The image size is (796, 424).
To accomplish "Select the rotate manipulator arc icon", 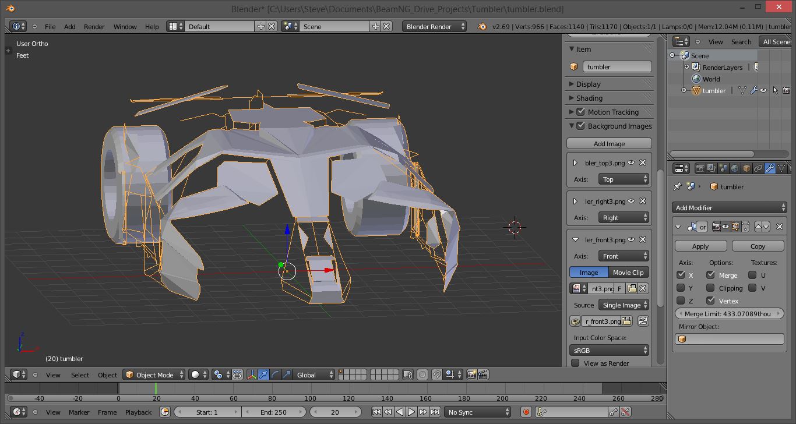I will pyautogui.click(x=275, y=374).
